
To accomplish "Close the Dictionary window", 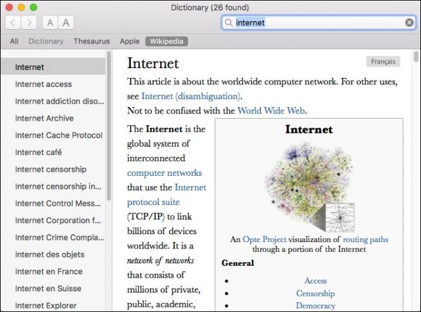I will point(9,7).
